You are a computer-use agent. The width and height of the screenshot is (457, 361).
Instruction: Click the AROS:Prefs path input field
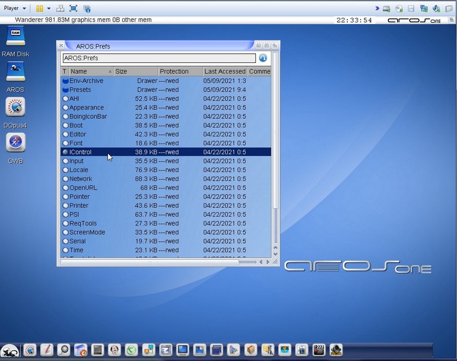(159, 58)
